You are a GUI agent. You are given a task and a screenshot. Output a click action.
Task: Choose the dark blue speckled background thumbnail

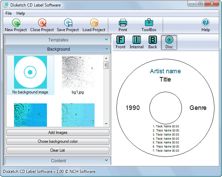[30, 115]
